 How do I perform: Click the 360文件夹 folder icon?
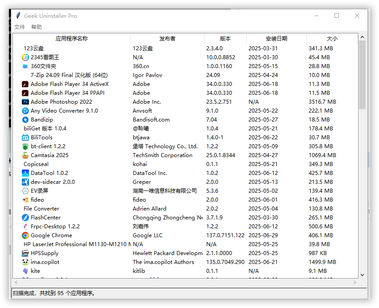tap(25, 66)
